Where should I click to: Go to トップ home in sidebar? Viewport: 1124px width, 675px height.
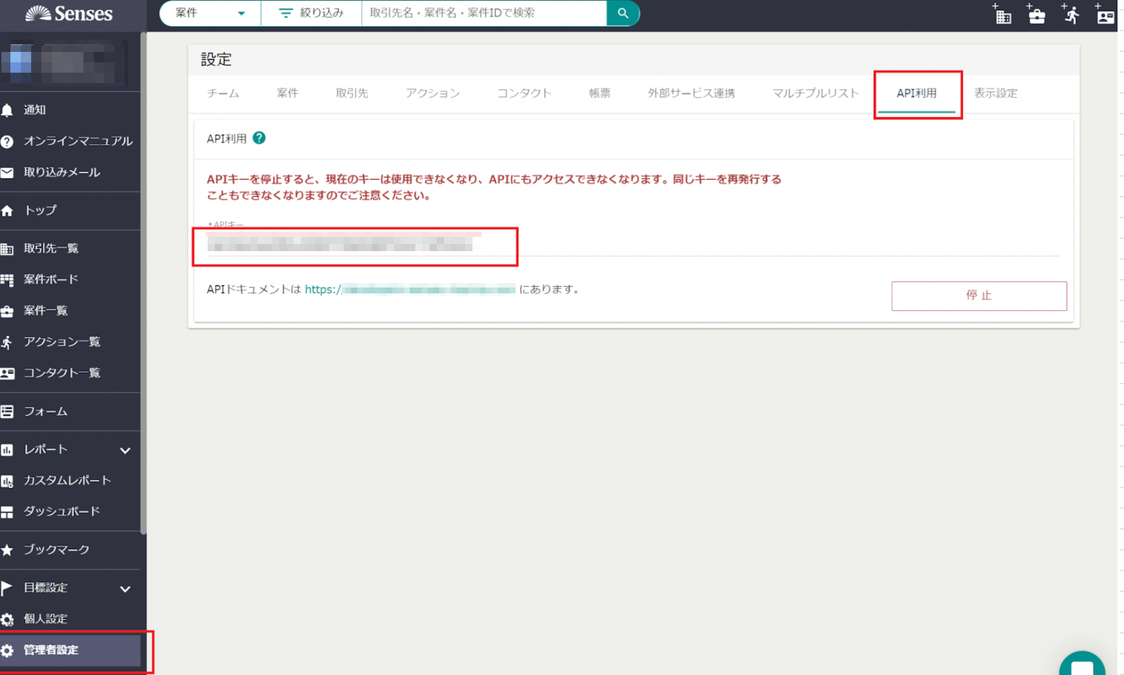tap(39, 210)
